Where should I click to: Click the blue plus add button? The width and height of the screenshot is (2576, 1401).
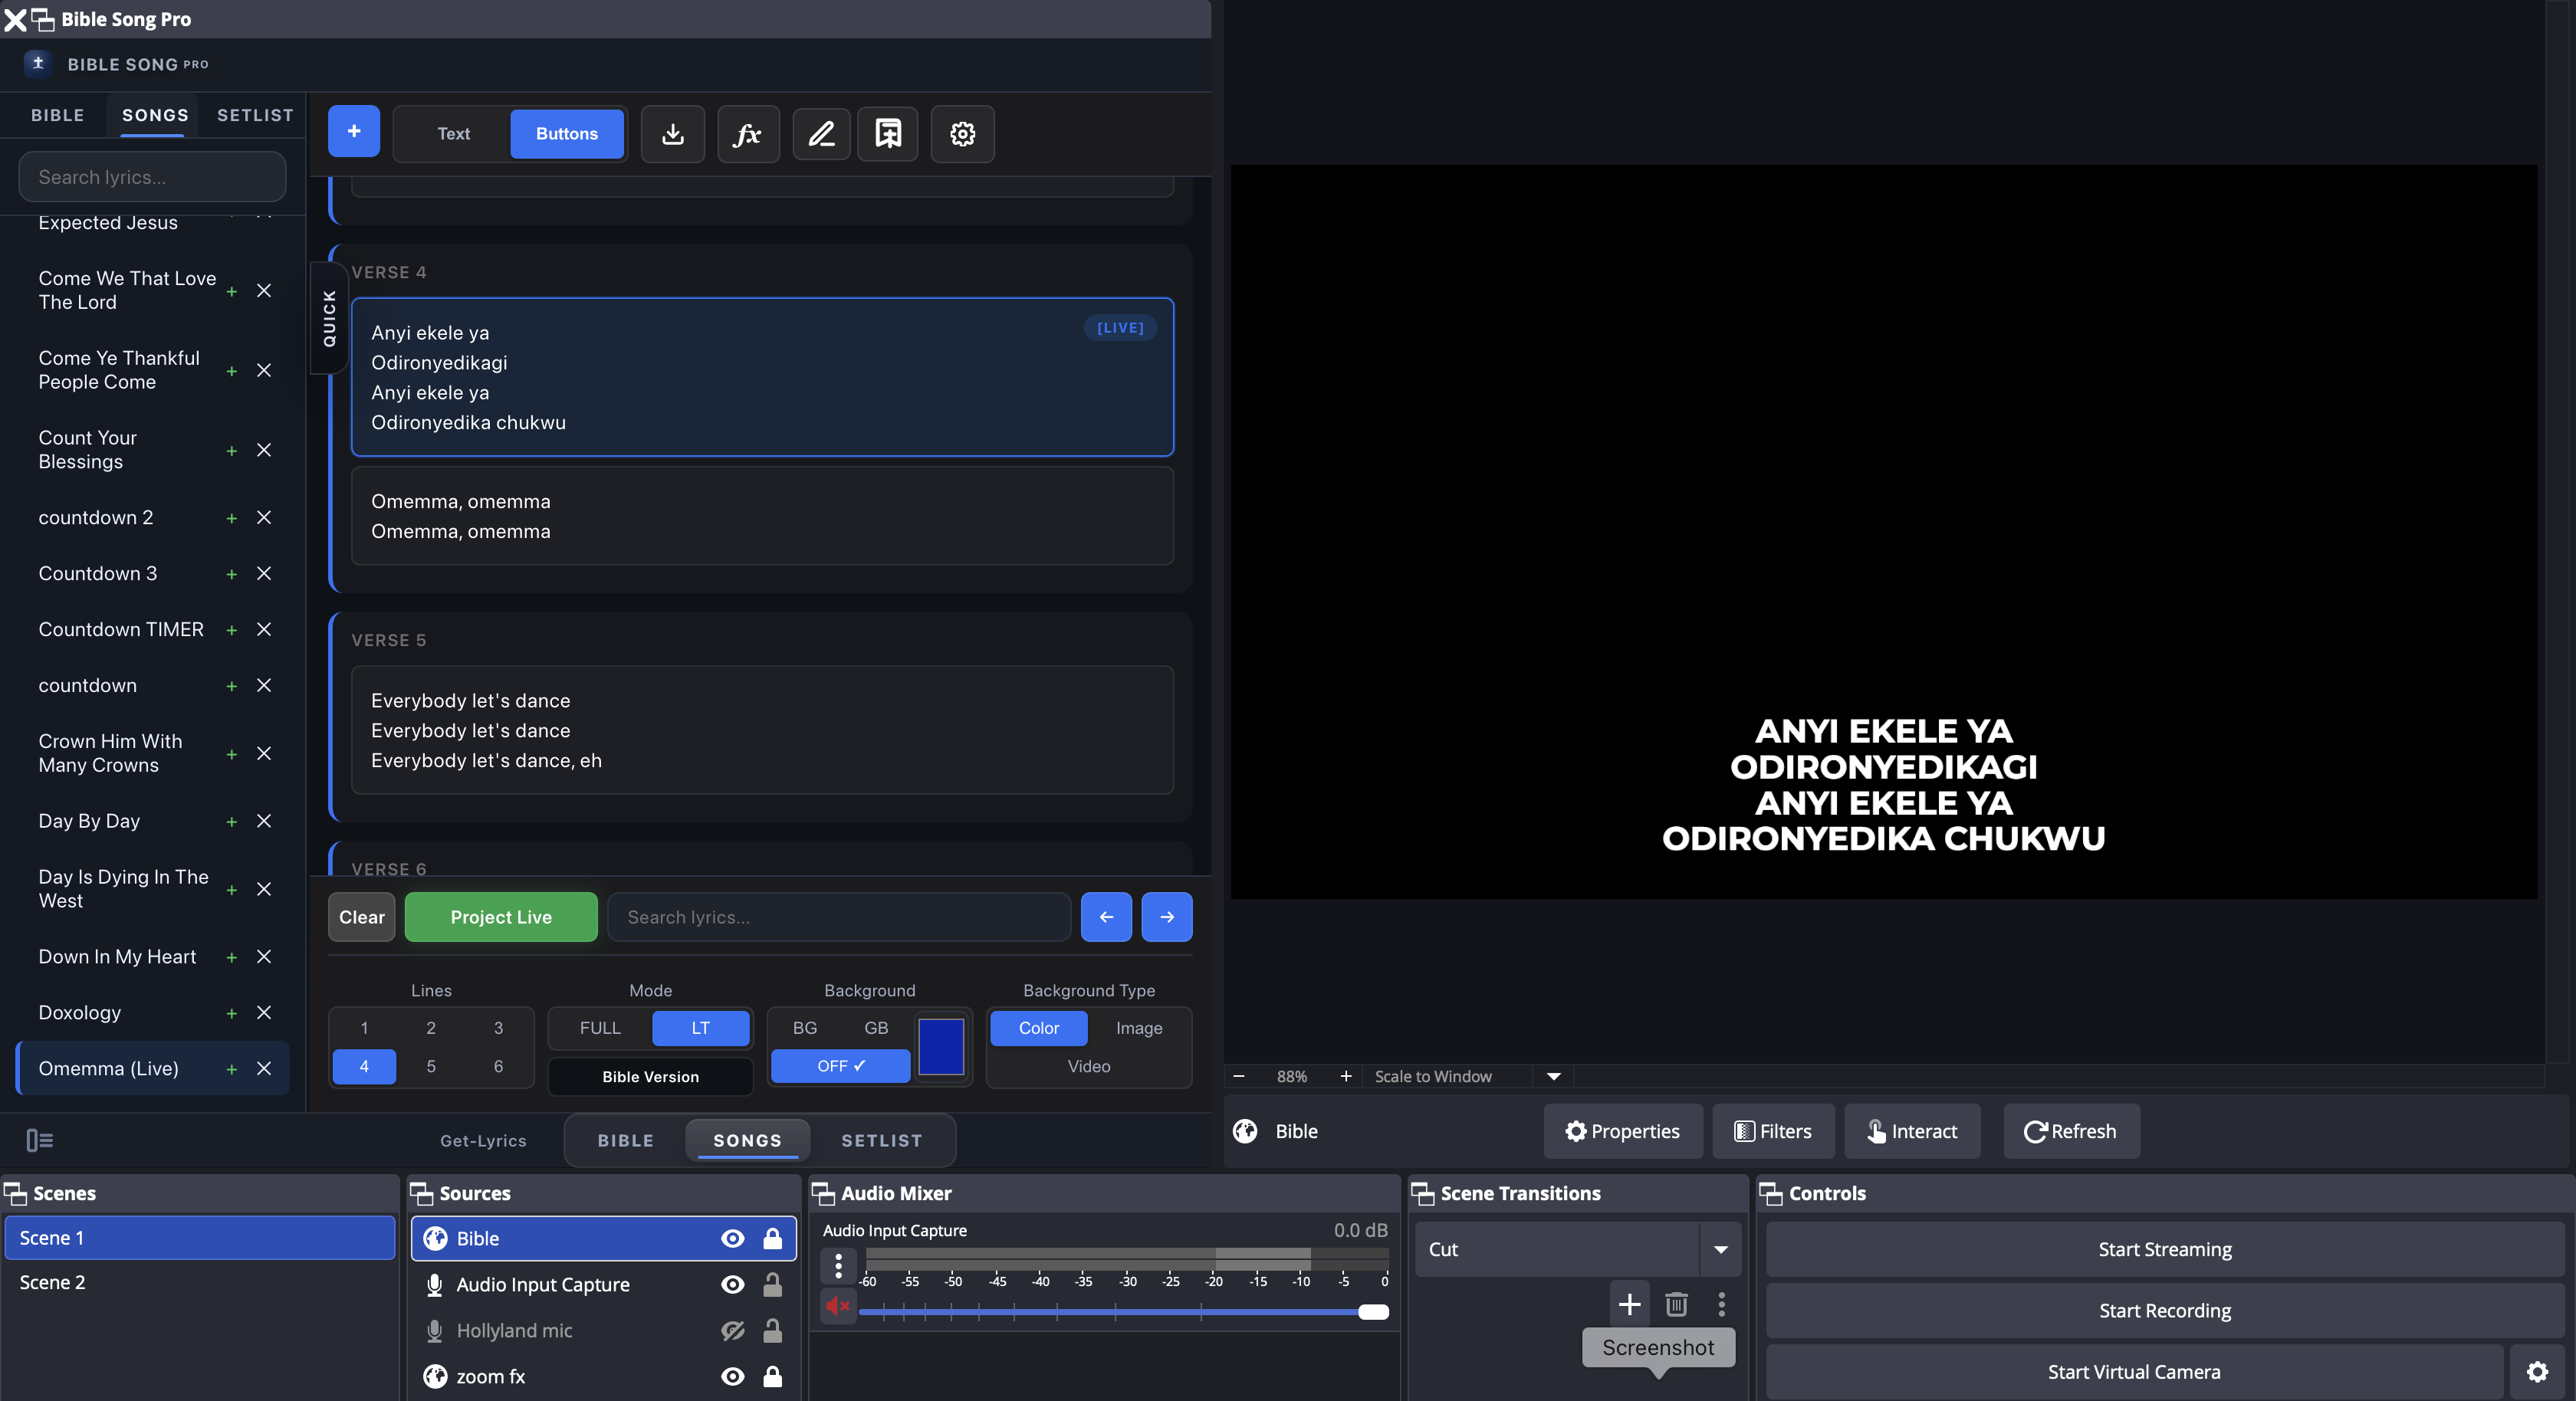[x=353, y=132]
